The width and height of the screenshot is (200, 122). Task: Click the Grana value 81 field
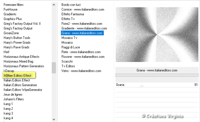(x=196, y=85)
